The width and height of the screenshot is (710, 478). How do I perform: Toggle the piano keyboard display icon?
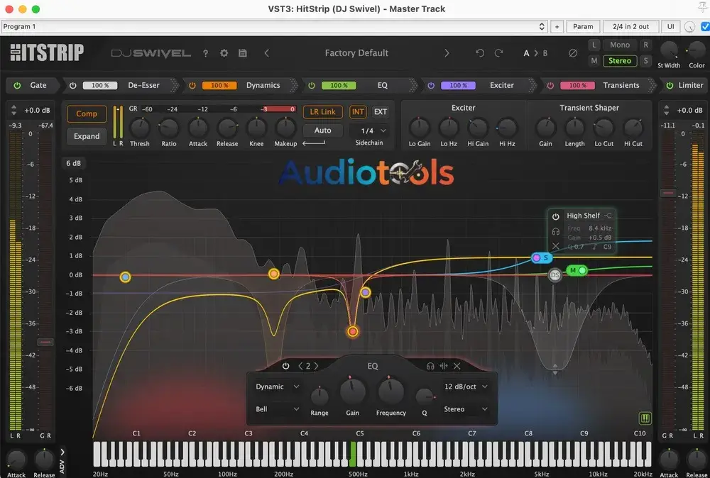645,418
